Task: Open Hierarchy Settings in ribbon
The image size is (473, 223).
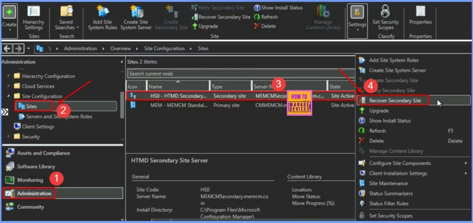Action: [x=33, y=18]
